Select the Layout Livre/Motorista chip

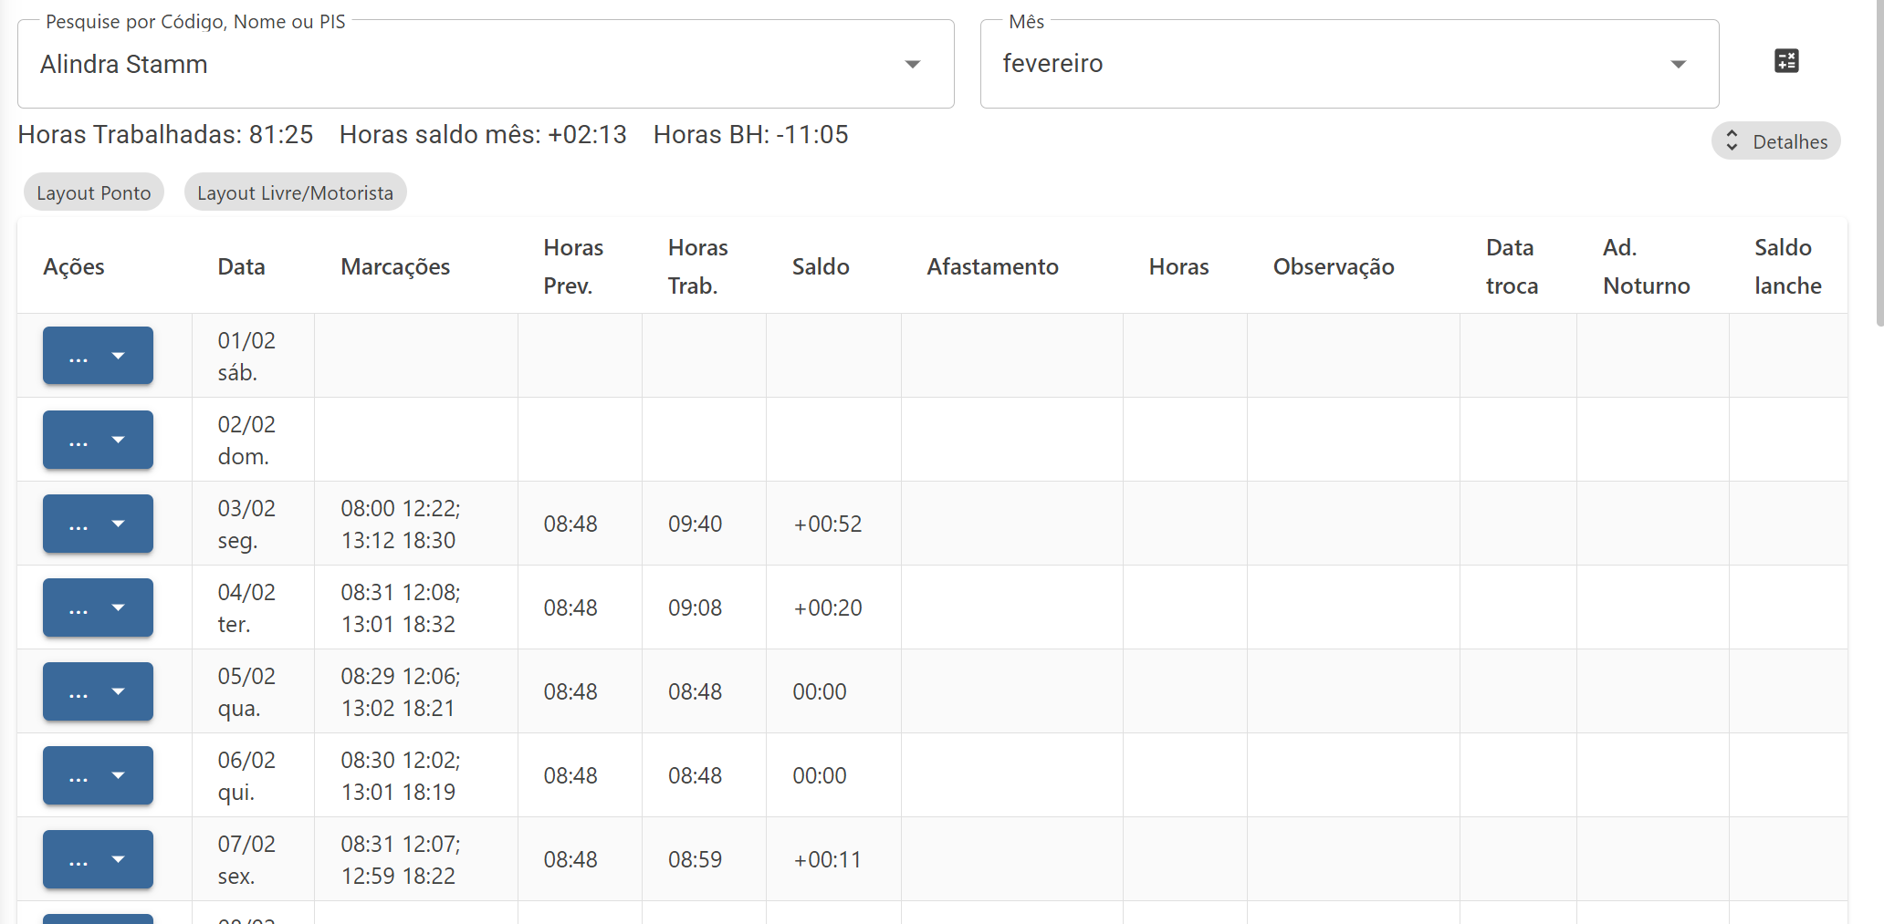[x=295, y=192]
